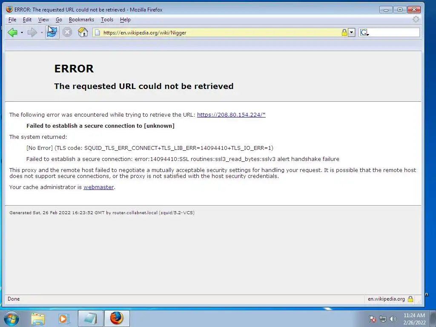The image size is (436, 327).
Task: Minimize the Firefox window
Action: (386, 10)
